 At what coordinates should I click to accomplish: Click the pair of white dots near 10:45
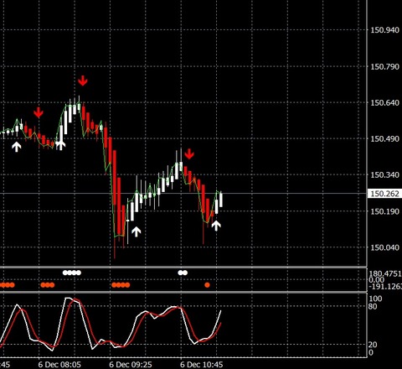point(183,273)
